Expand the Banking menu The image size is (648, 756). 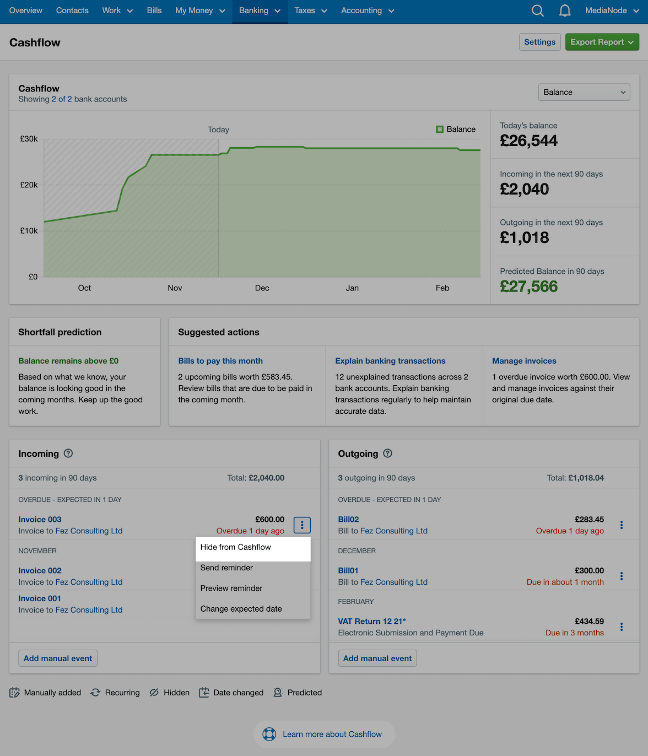pos(260,10)
